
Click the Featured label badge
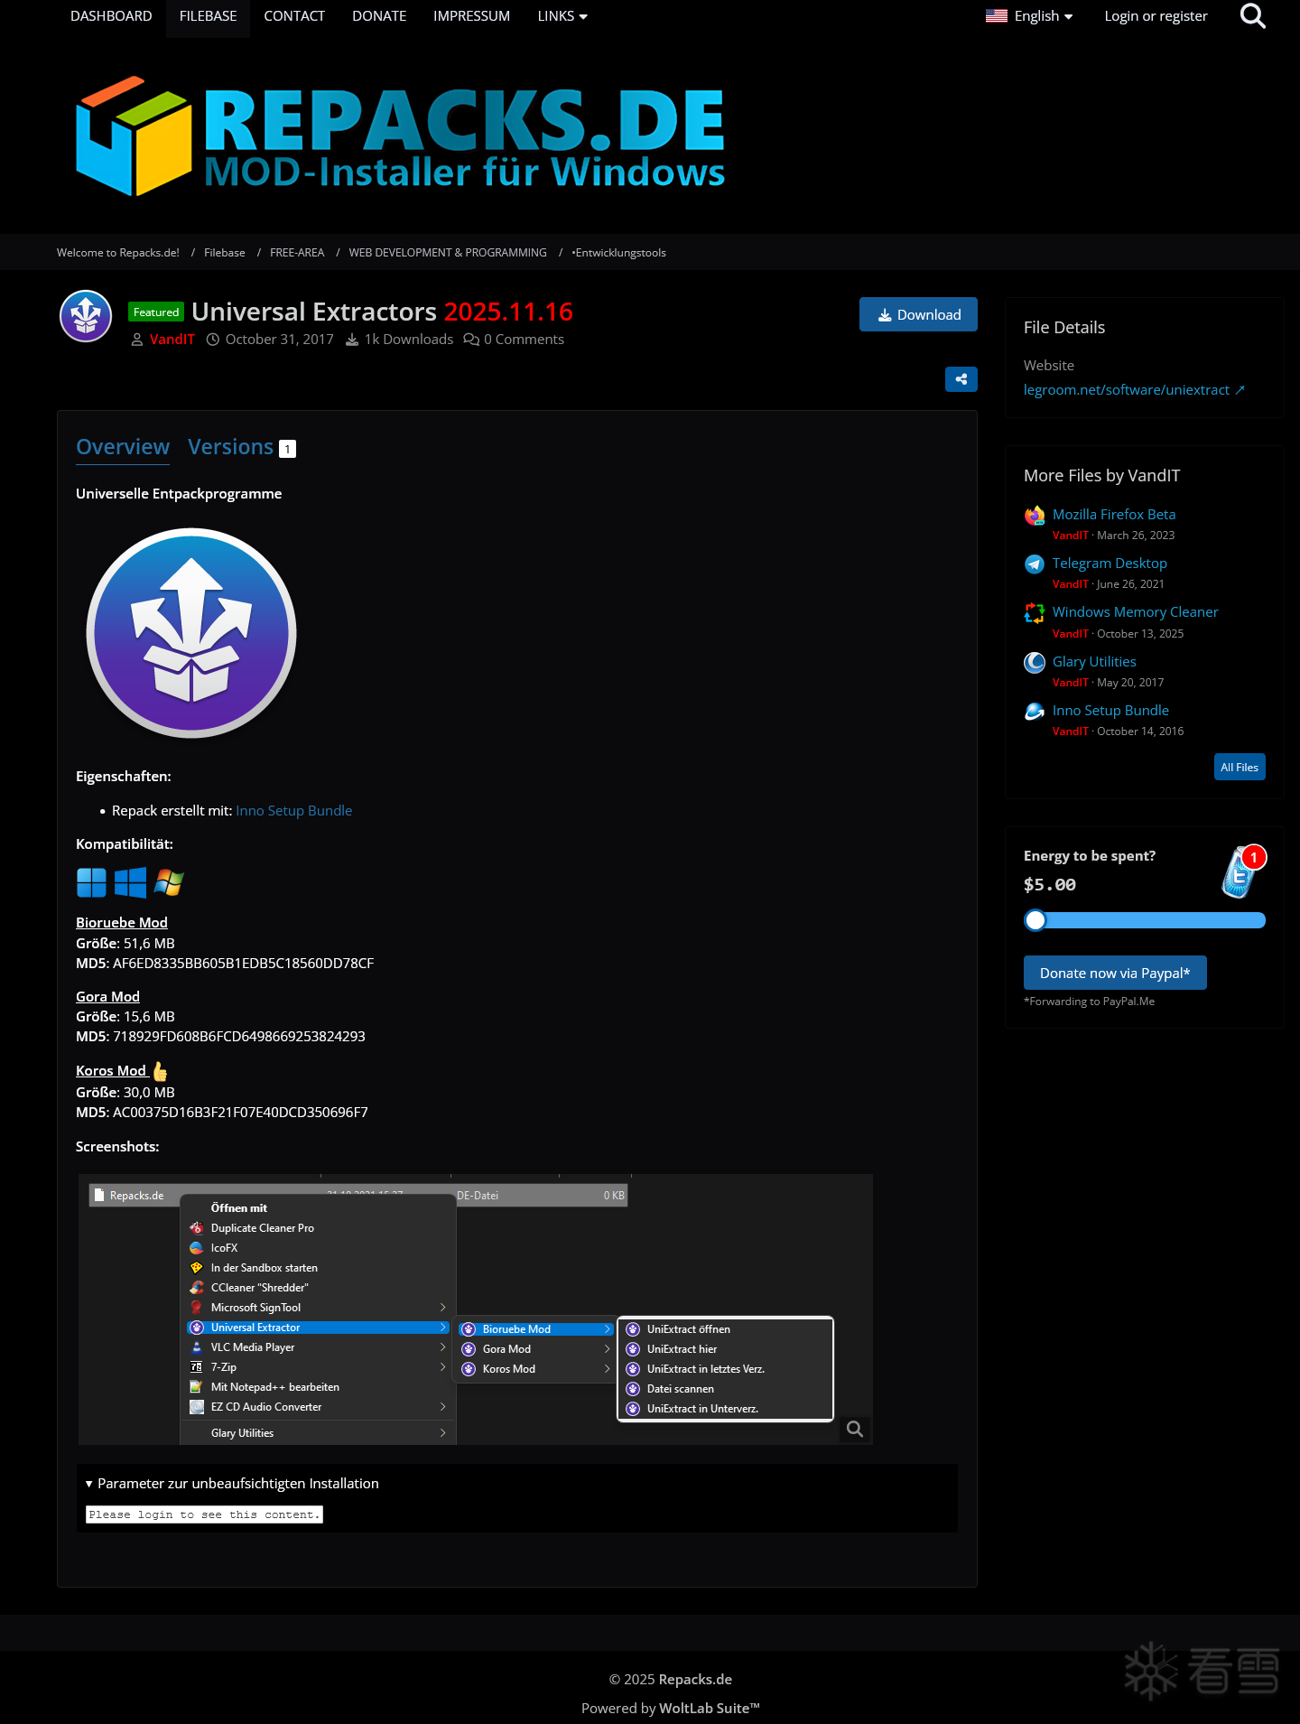(156, 312)
